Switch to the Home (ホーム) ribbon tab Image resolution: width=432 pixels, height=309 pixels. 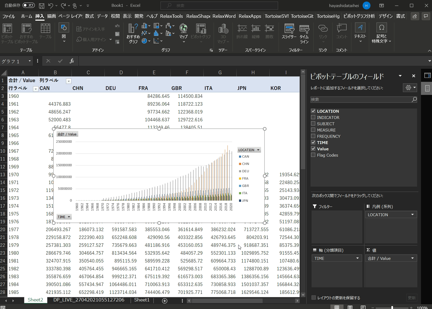[x=26, y=16]
